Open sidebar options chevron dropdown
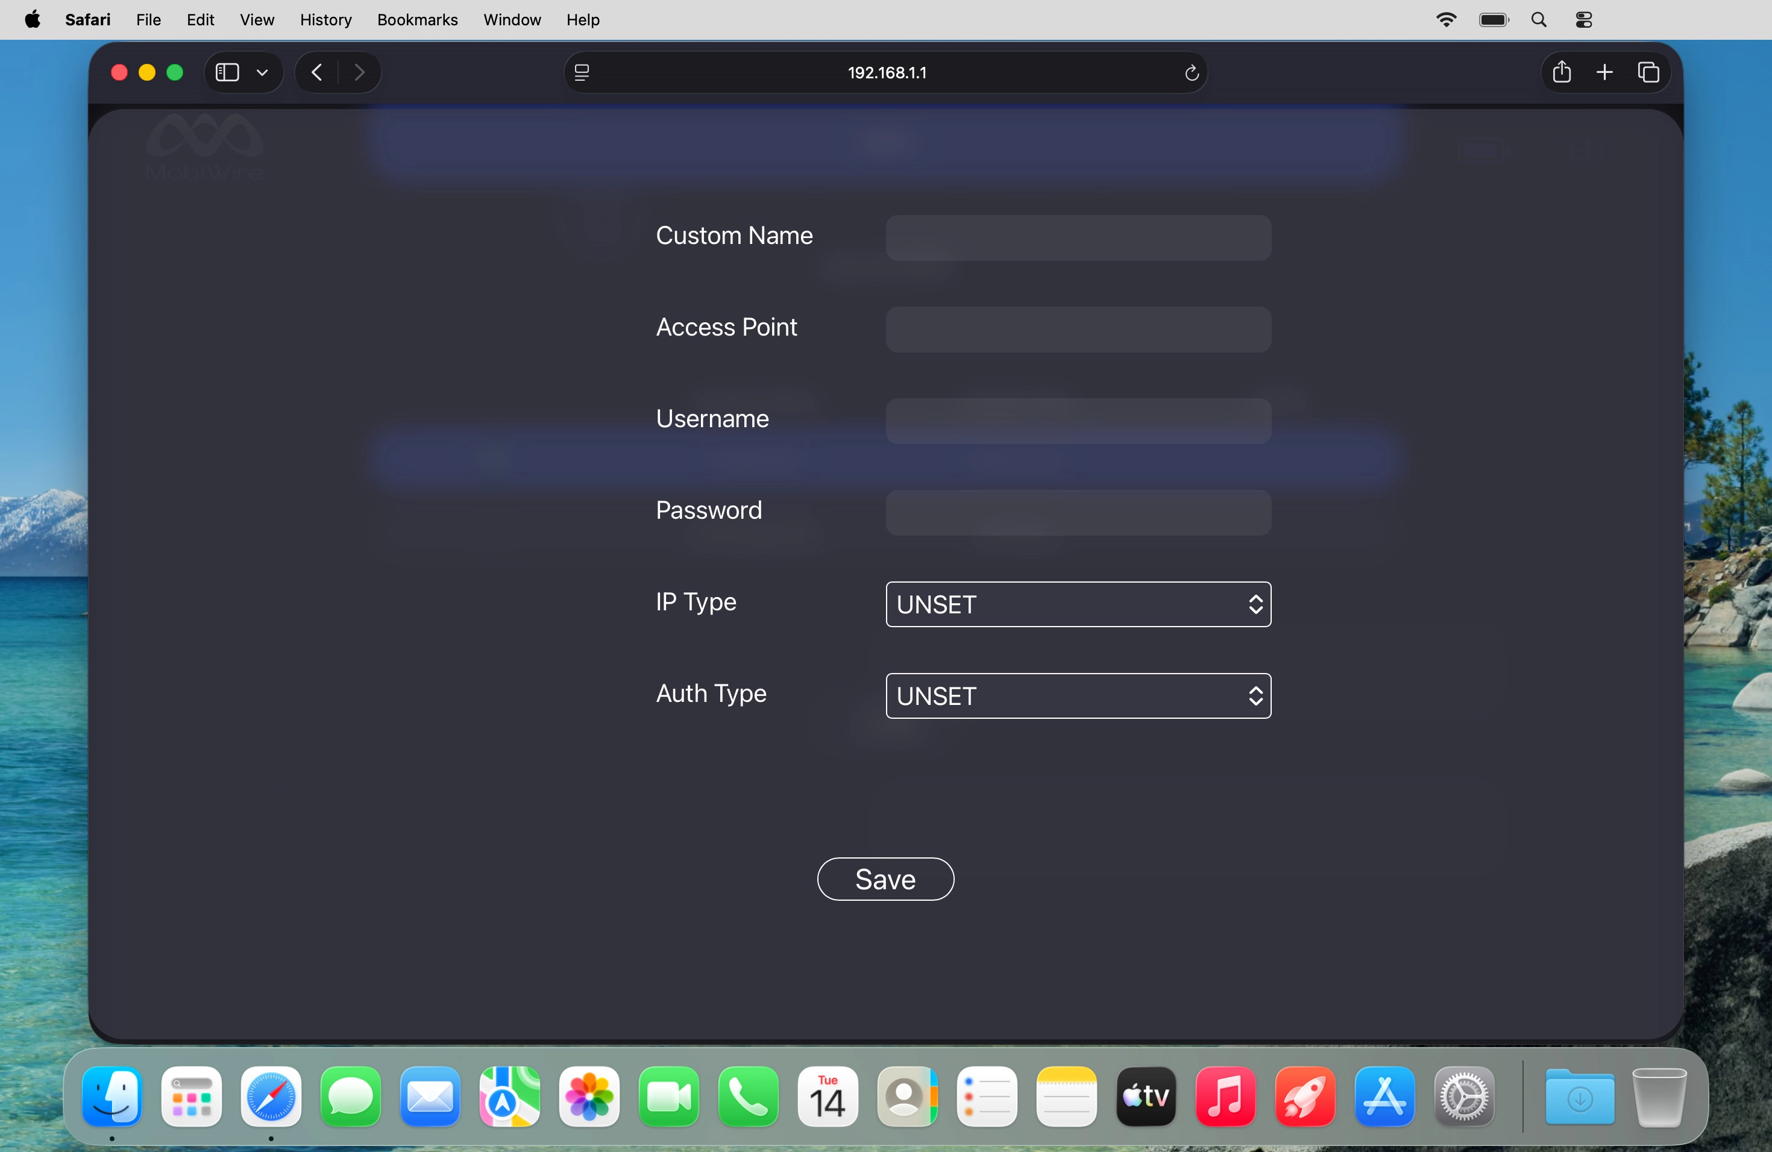1772x1152 pixels. pyautogui.click(x=262, y=72)
